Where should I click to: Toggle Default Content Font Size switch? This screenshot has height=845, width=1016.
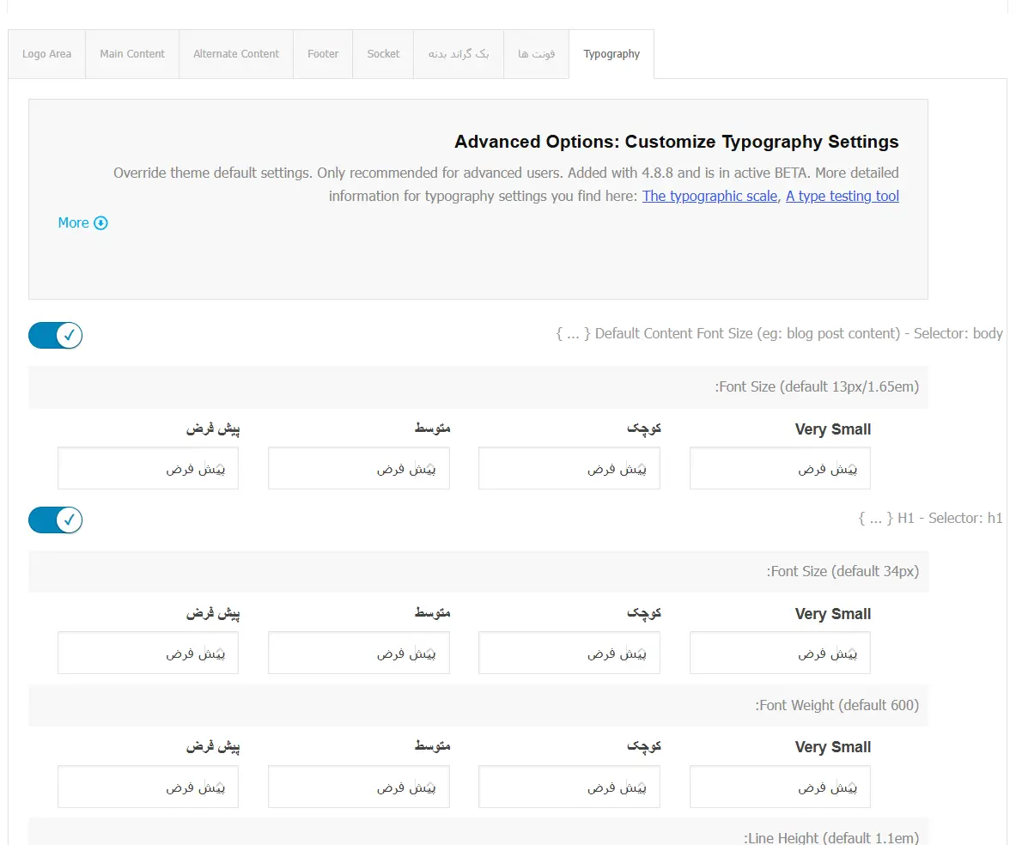[x=55, y=335]
